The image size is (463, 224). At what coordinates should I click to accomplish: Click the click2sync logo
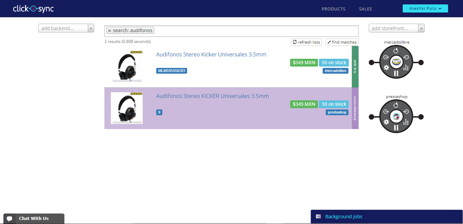point(33,8)
